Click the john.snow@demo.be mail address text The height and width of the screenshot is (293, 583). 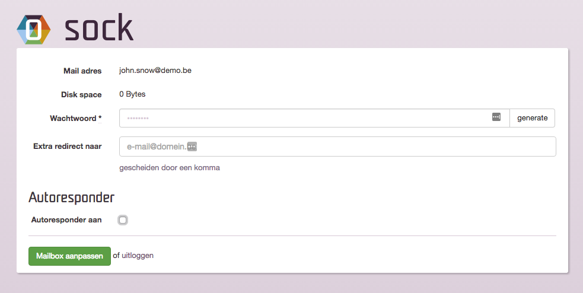[155, 71]
